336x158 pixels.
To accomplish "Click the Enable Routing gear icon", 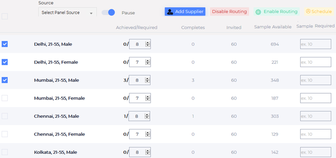I will (x=258, y=12).
